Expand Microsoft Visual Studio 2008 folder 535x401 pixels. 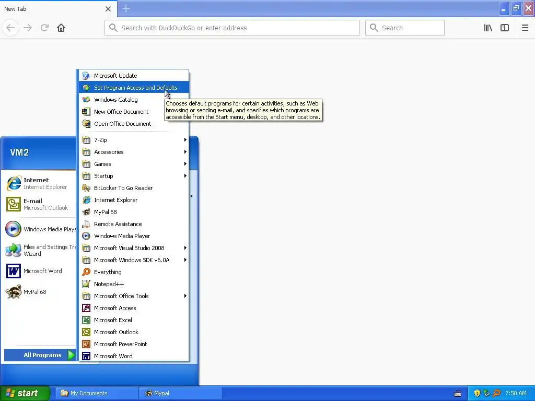pyautogui.click(x=134, y=248)
